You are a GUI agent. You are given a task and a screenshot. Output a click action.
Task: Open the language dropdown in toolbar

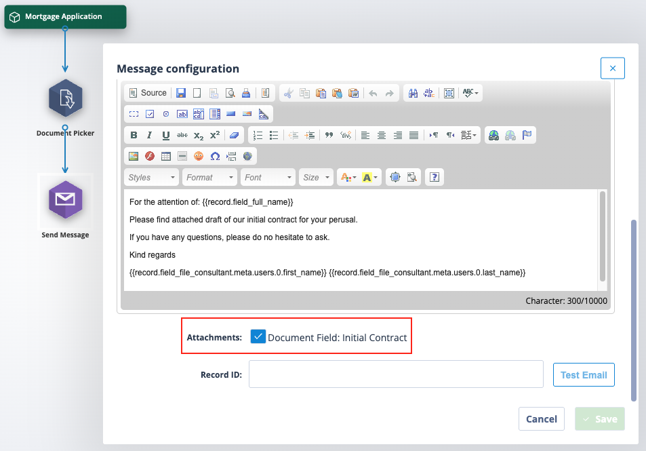tap(468, 135)
